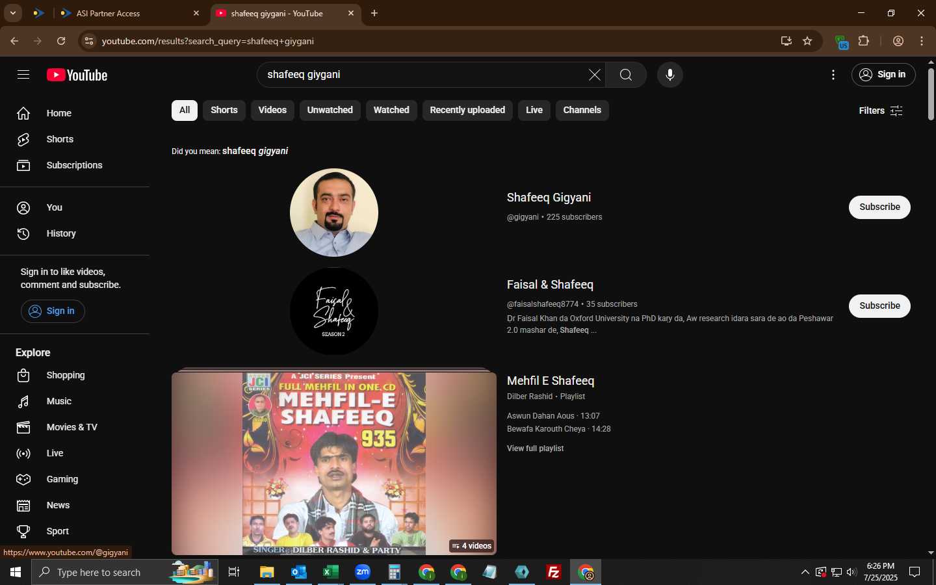Image resolution: width=936 pixels, height=585 pixels.
Task: Open the Mehfil-E Shafeeq playlist thumbnail
Action: tap(334, 463)
